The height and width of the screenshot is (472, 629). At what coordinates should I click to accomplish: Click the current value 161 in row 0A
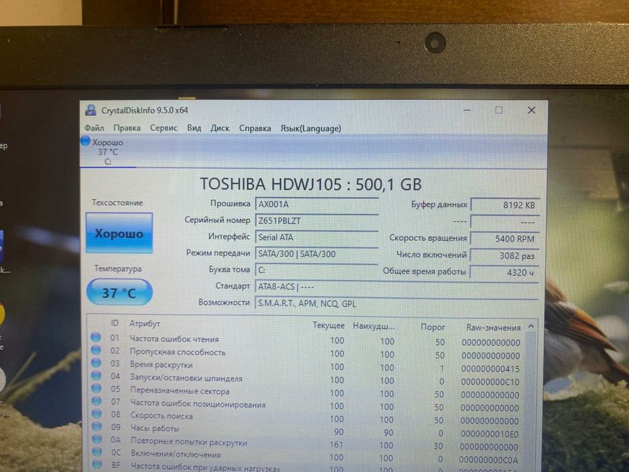336,445
